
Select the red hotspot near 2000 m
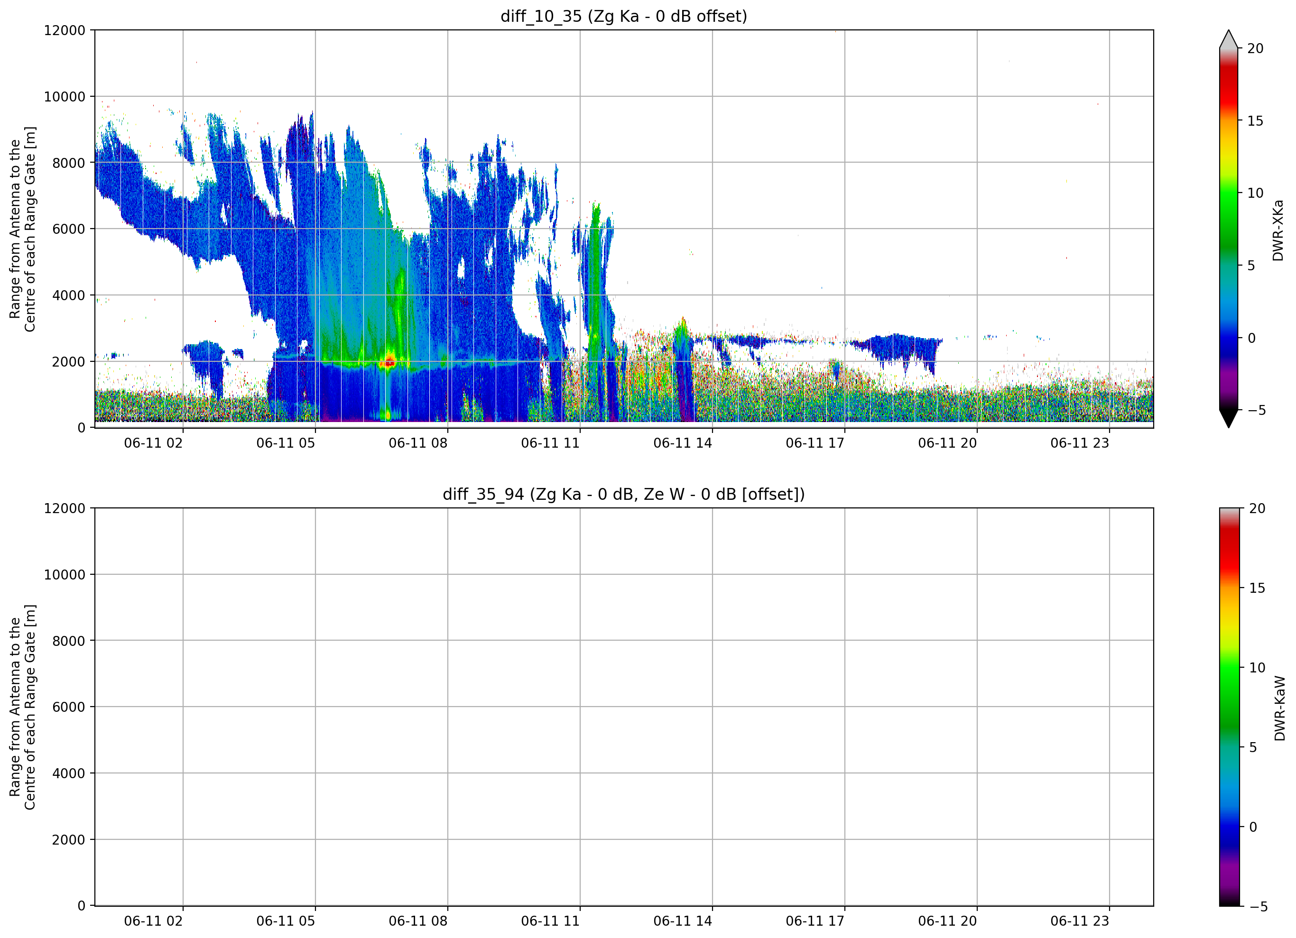[390, 362]
